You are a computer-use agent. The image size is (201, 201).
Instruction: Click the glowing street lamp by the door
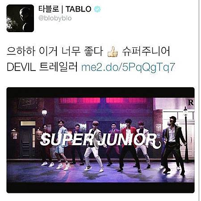(x=44, y=113)
